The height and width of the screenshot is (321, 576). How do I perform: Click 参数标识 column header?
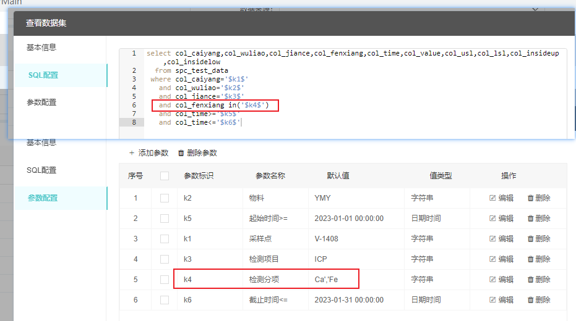click(x=199, y=176)
